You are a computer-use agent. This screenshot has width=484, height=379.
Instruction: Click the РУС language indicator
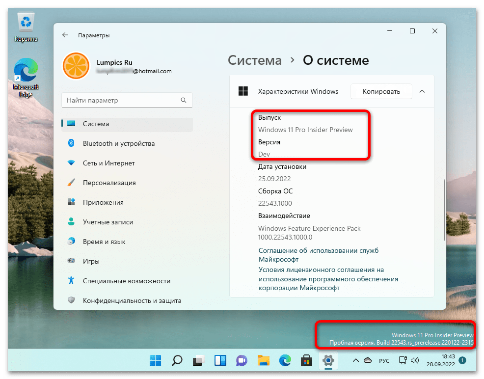coord(384,360)
